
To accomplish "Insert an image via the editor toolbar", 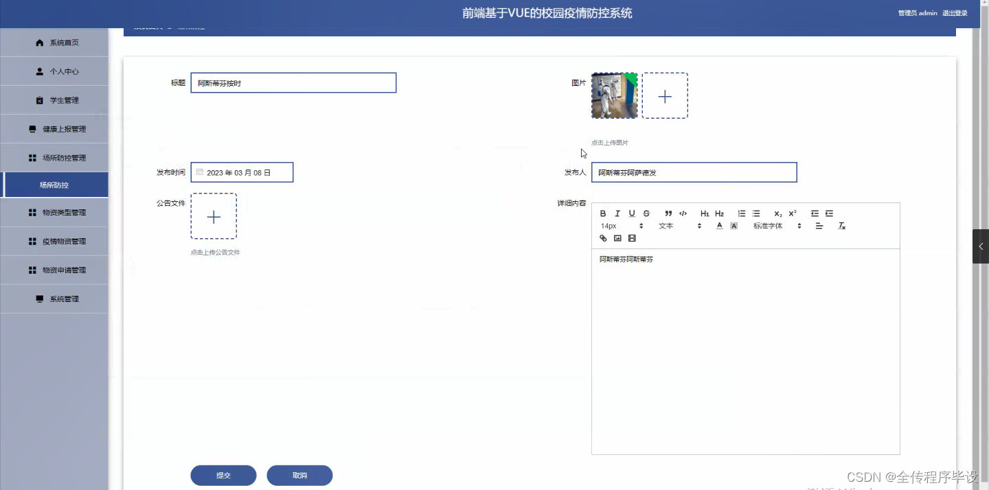I will 617,238.
